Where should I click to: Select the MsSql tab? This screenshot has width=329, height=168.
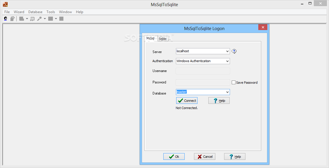tap(151, 38)
